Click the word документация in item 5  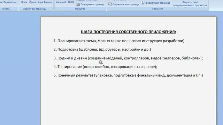[179, 75]
